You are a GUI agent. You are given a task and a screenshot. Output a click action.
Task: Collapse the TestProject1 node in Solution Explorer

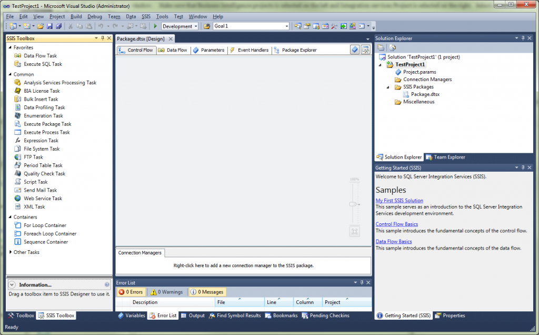click(381, 64)
